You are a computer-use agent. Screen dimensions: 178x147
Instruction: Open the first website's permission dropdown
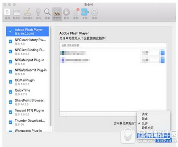click(x=153, y=53)
